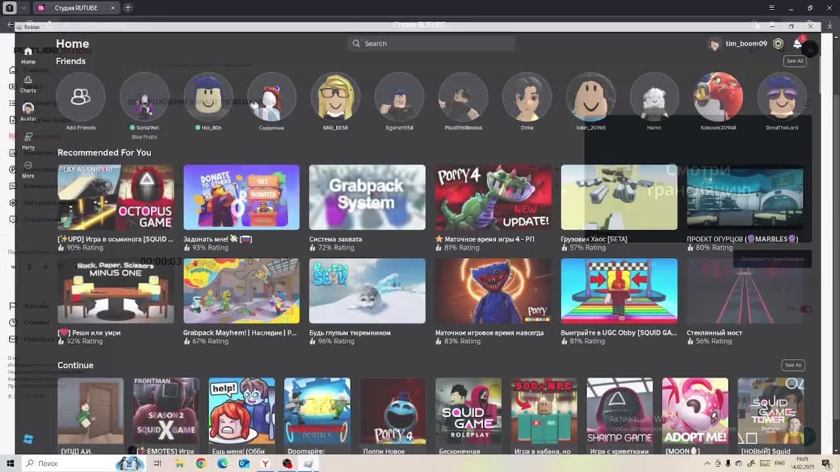Continue the Squid Game Roleplay tile
The width and height of the screenshot is (840, 472).
coord(468,411)
